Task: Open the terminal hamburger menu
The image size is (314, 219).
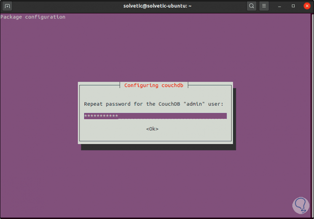Action: point(264,6)
